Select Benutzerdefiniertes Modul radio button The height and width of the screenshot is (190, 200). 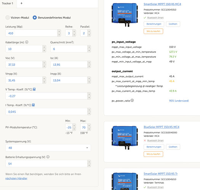click(x=35, y=17)
